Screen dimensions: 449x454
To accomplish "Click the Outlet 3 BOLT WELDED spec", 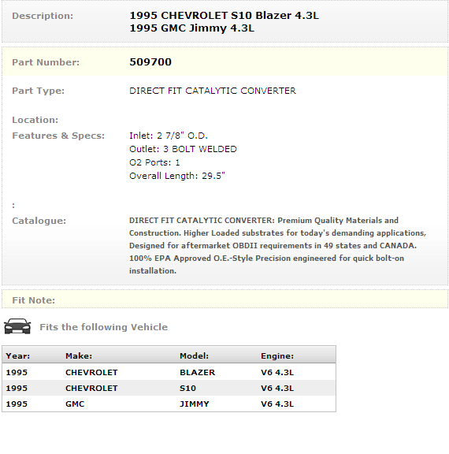I will click(x=183, y=149).
